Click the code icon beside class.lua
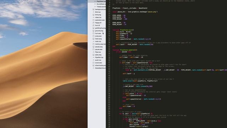 [94, 17]
